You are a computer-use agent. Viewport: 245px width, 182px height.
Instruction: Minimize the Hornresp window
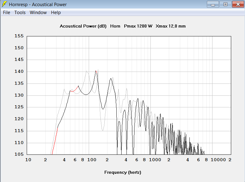point(213,4)
